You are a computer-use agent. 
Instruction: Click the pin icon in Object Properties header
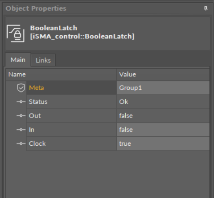click(x=206, y=8)
